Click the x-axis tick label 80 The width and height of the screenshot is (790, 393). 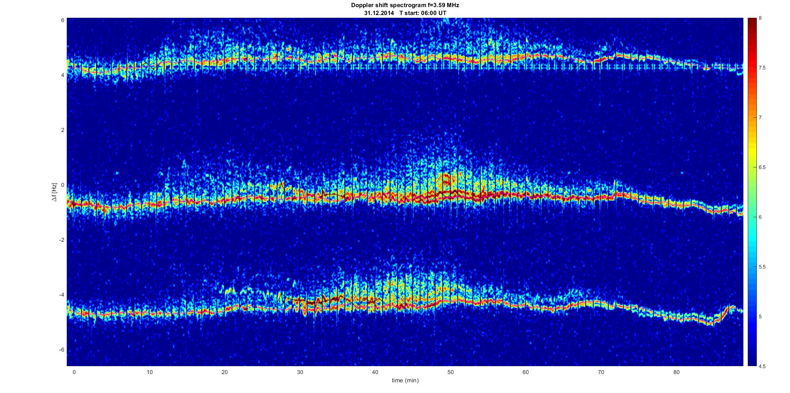(x=677, y=372)
